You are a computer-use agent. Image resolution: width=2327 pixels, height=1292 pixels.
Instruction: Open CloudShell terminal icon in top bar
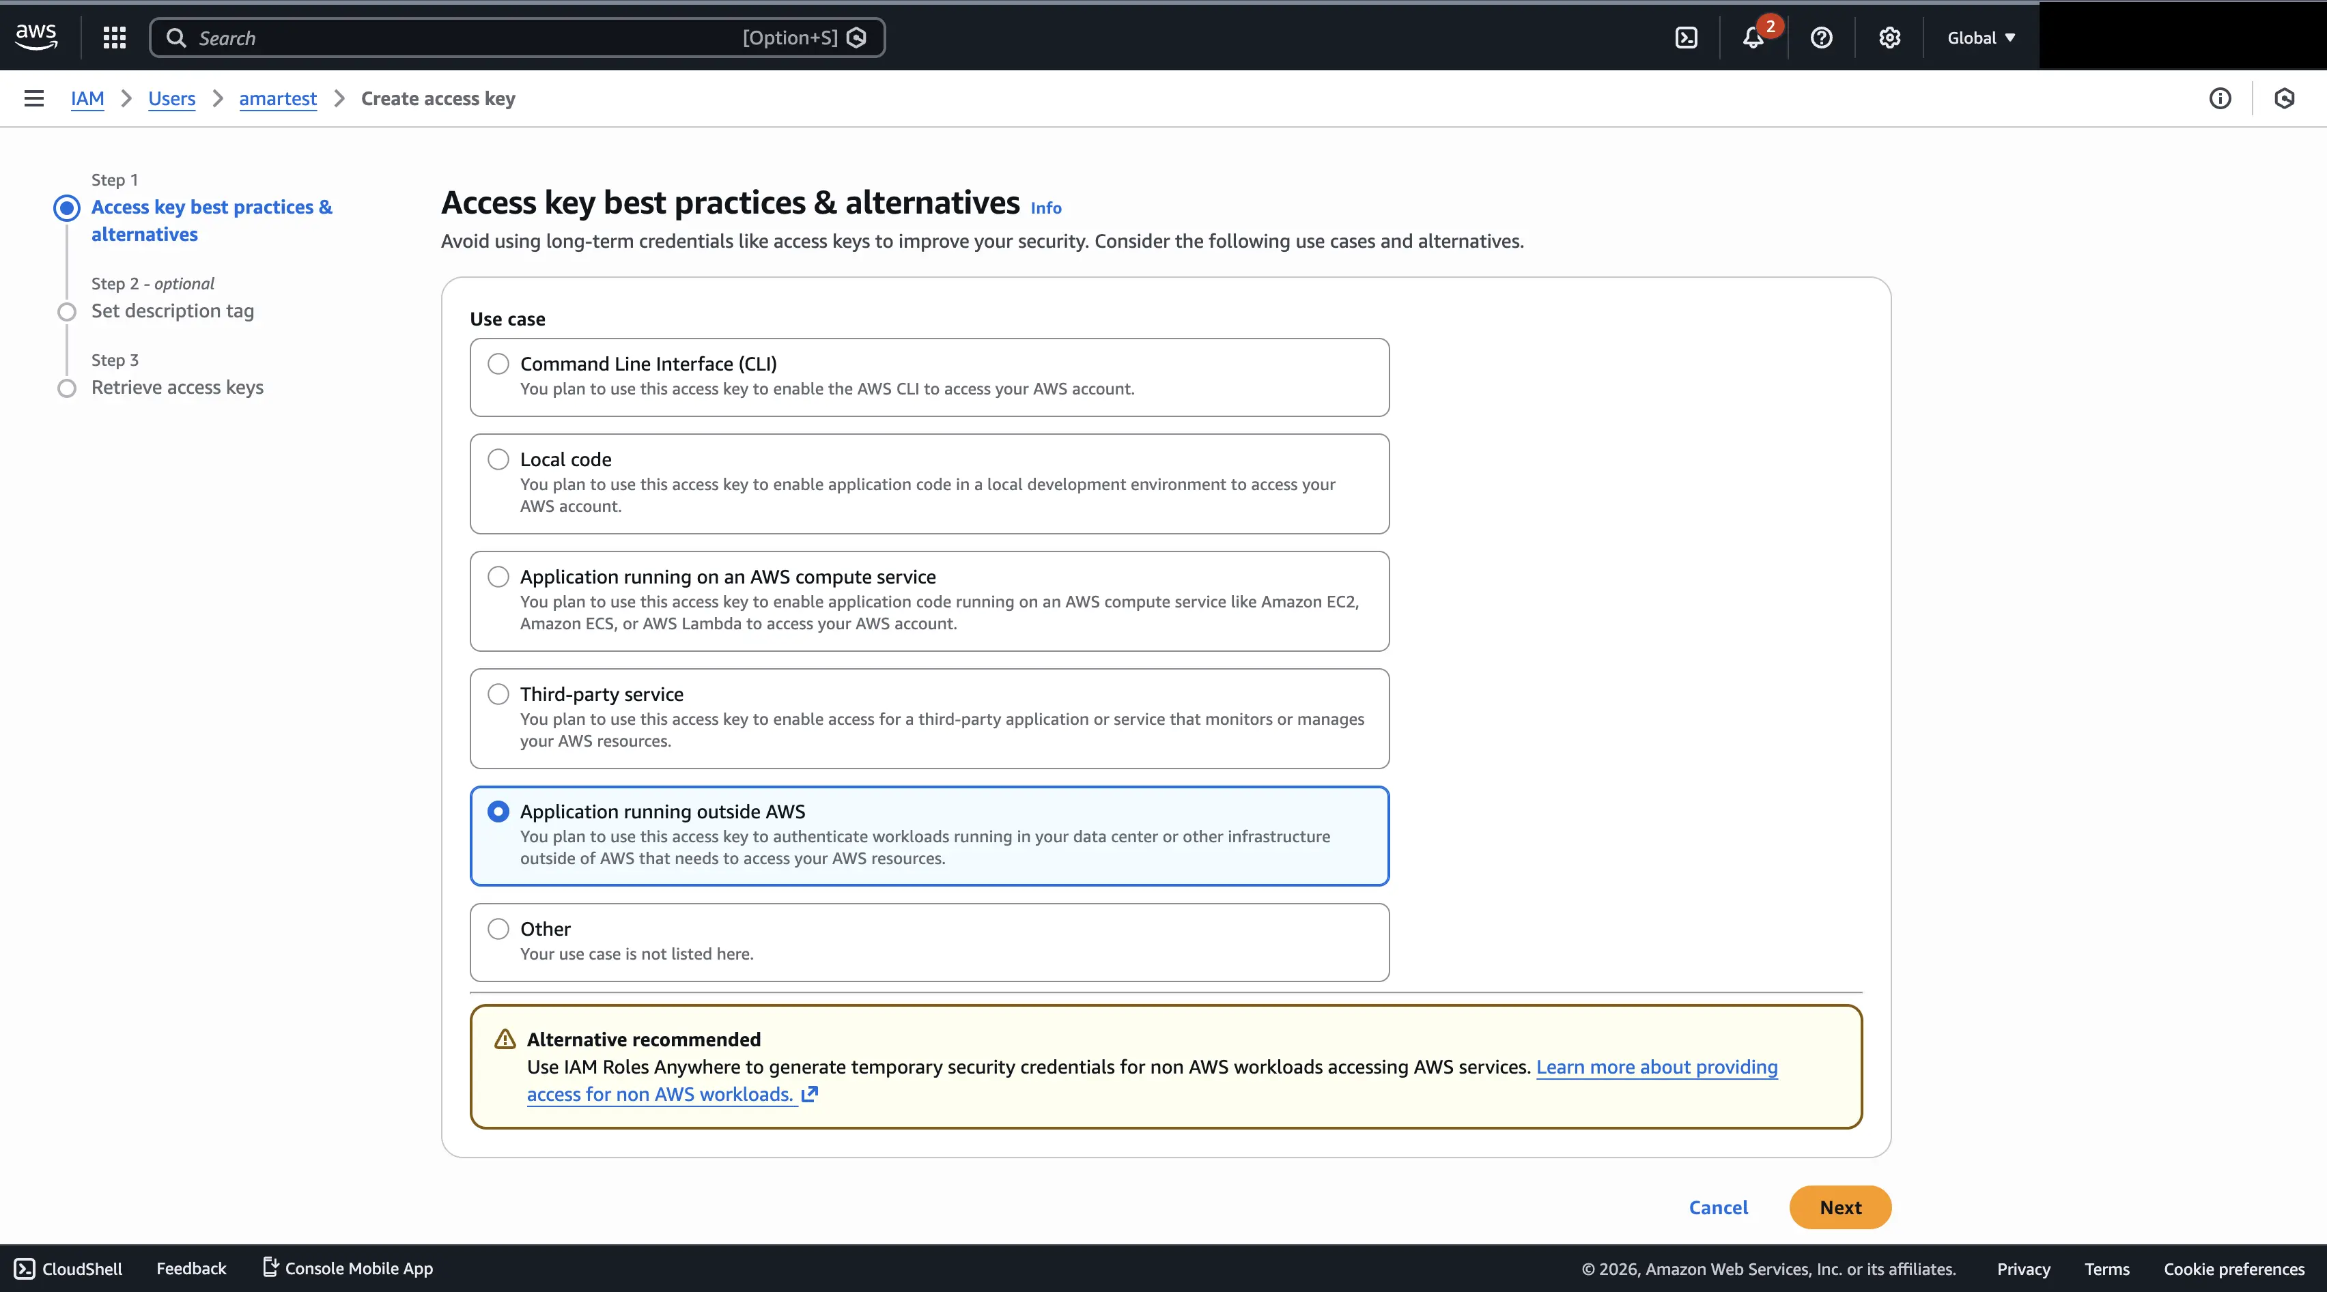click(1687, 38)
